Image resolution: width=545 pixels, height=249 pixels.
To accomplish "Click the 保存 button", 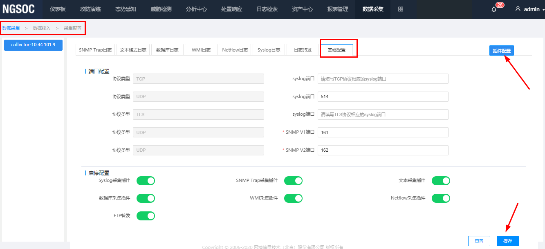I will (x=508, y=241).
